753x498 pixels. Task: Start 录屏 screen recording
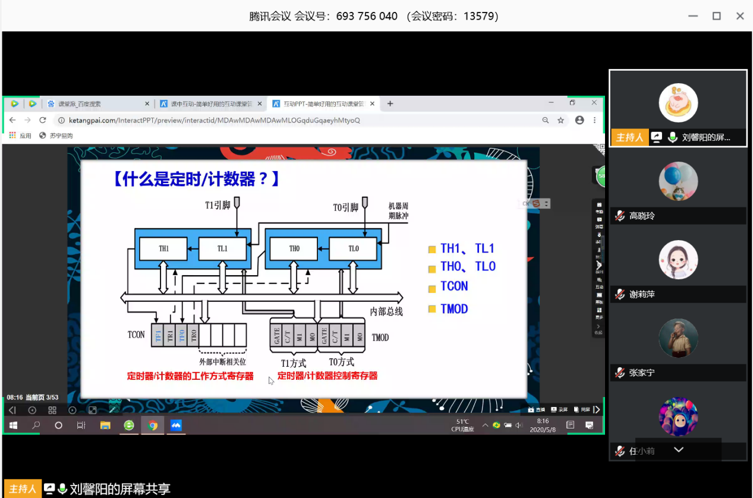(x=559, y=410)
